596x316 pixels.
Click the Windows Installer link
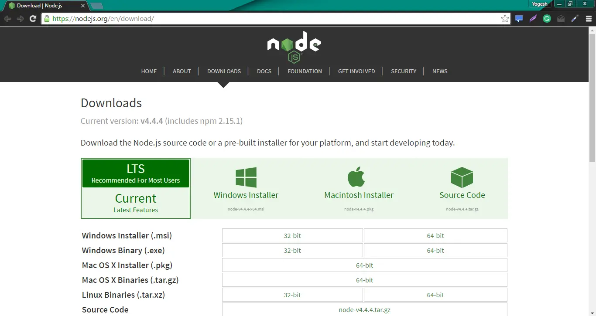coord(246,195)
